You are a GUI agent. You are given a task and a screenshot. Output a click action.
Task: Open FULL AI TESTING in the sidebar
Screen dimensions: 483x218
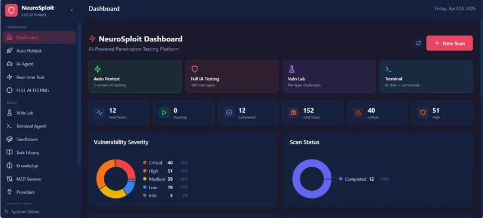click(39, 90)
